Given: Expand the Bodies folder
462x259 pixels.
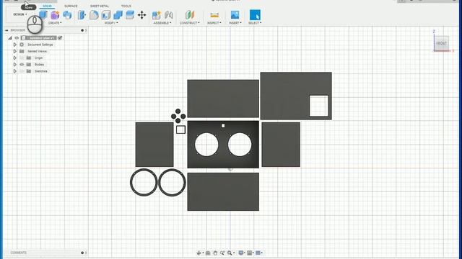Looking at the screenshot, I should [x=14, y=65].
